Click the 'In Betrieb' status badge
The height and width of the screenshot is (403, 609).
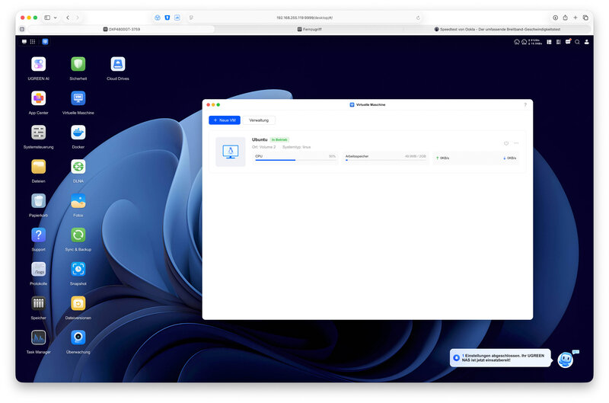pos(279,139)
